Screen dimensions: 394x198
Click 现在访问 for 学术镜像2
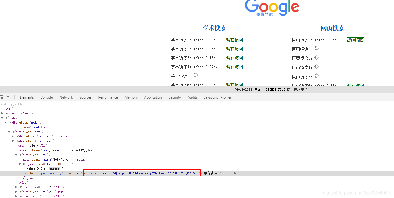pyautogui.click(x=234, y=49)
